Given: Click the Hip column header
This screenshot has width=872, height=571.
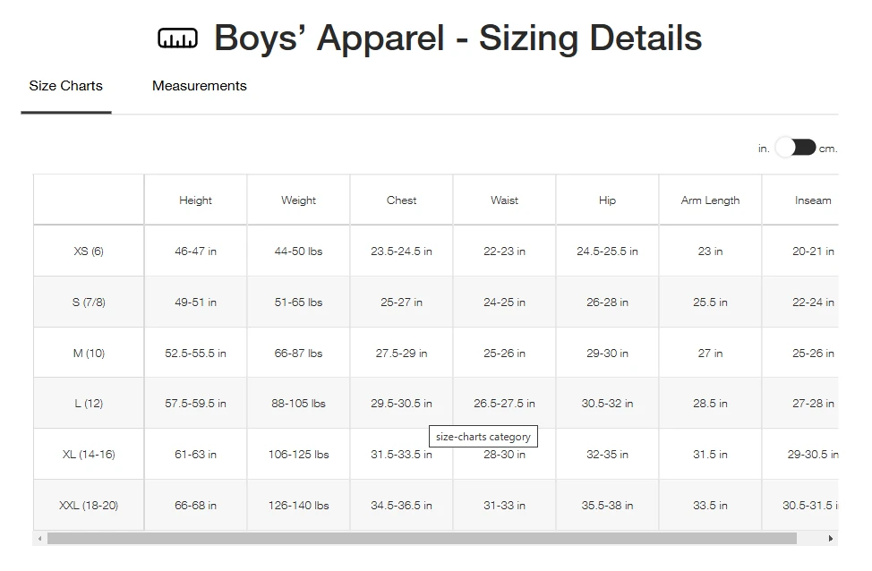Looking at the screenshot, I should 607,200.
